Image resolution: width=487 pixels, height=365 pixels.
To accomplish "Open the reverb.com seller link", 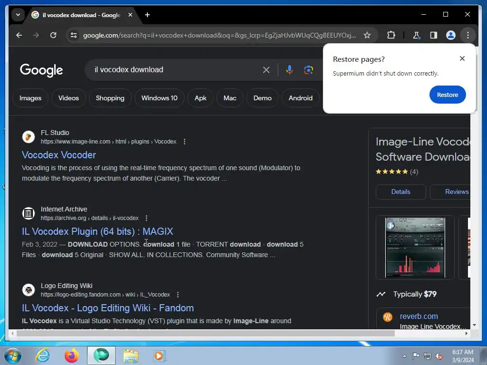I will [x=419, y=316].
